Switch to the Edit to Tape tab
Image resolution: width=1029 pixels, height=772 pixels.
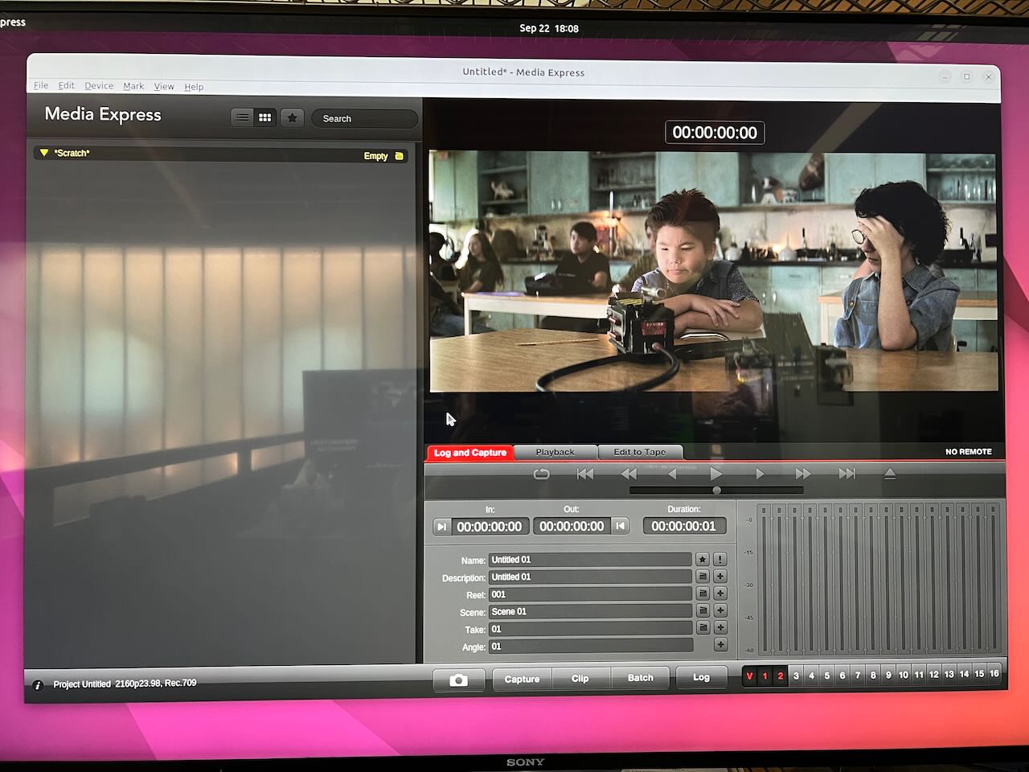click(640, 452)
